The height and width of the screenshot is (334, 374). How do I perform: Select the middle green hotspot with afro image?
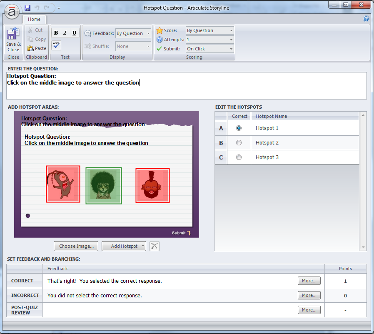tap(104, 186)
